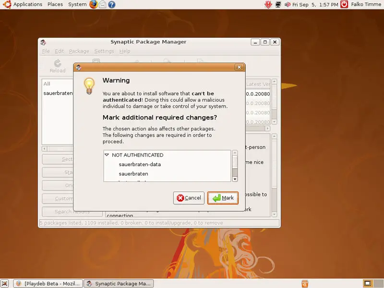Click the dialog title bar Synaptic icon
This screenshot has height=288, width=384.
78,67
